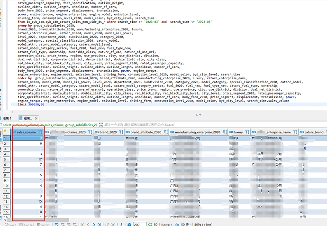Image resolution: width=327 pixels, height=226 pixels.
Task: Go to the first row of results
Action: click(82, 225)
